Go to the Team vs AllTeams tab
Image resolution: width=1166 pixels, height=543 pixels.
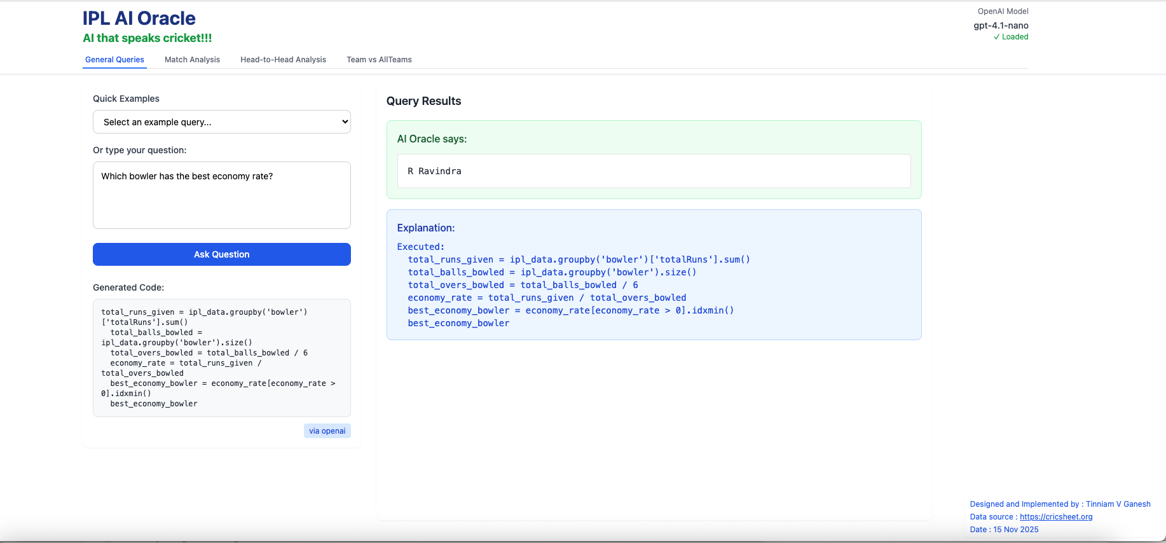379,60
